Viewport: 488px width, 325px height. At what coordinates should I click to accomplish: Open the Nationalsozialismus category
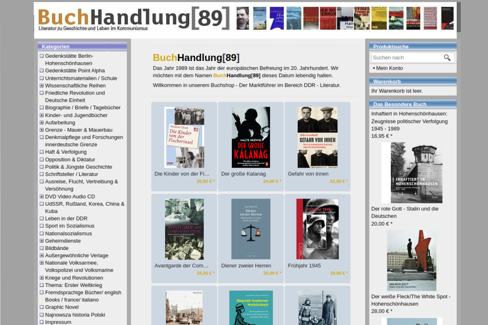pyautogui.click(x=69, y=233)
